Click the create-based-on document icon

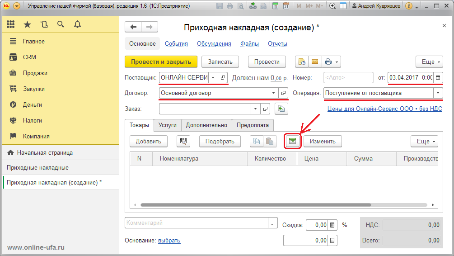point(302,62)
